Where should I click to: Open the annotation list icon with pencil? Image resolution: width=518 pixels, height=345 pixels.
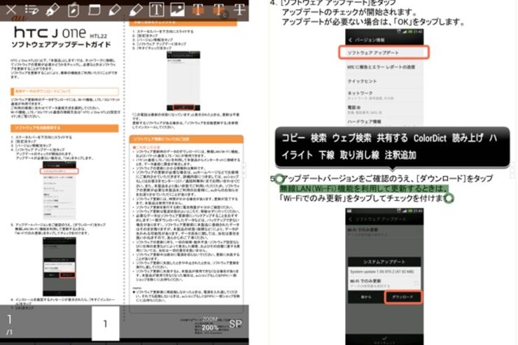pos(31,10)
